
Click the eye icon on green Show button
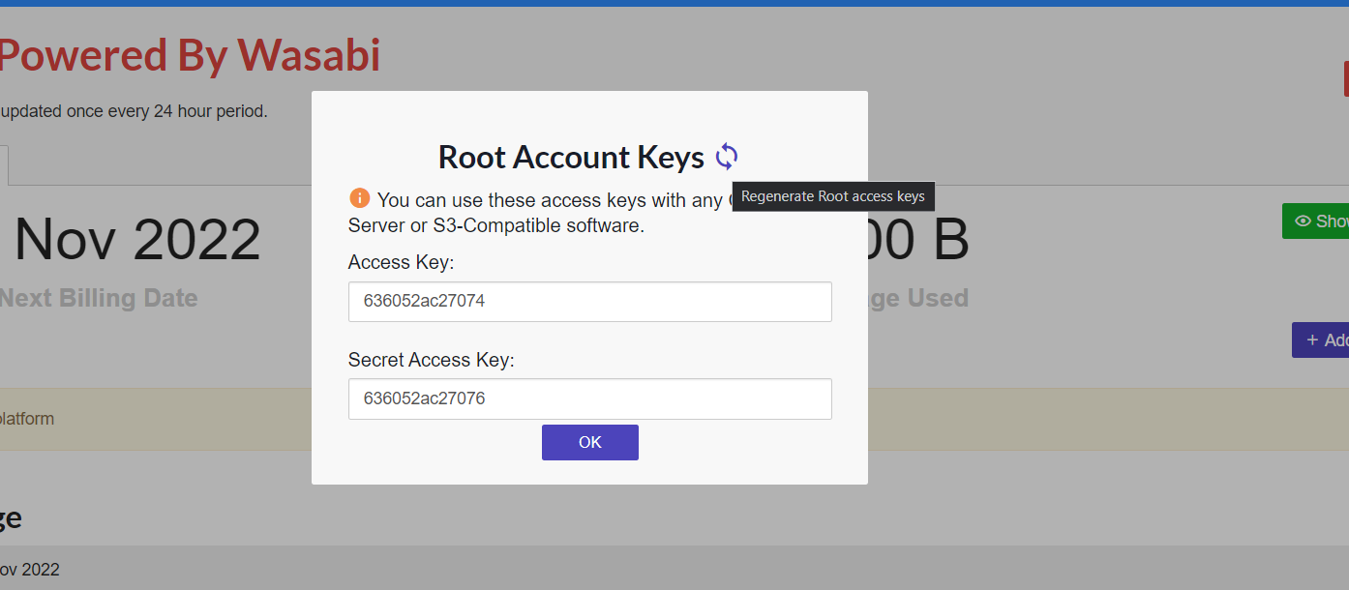coord(1303,221)
